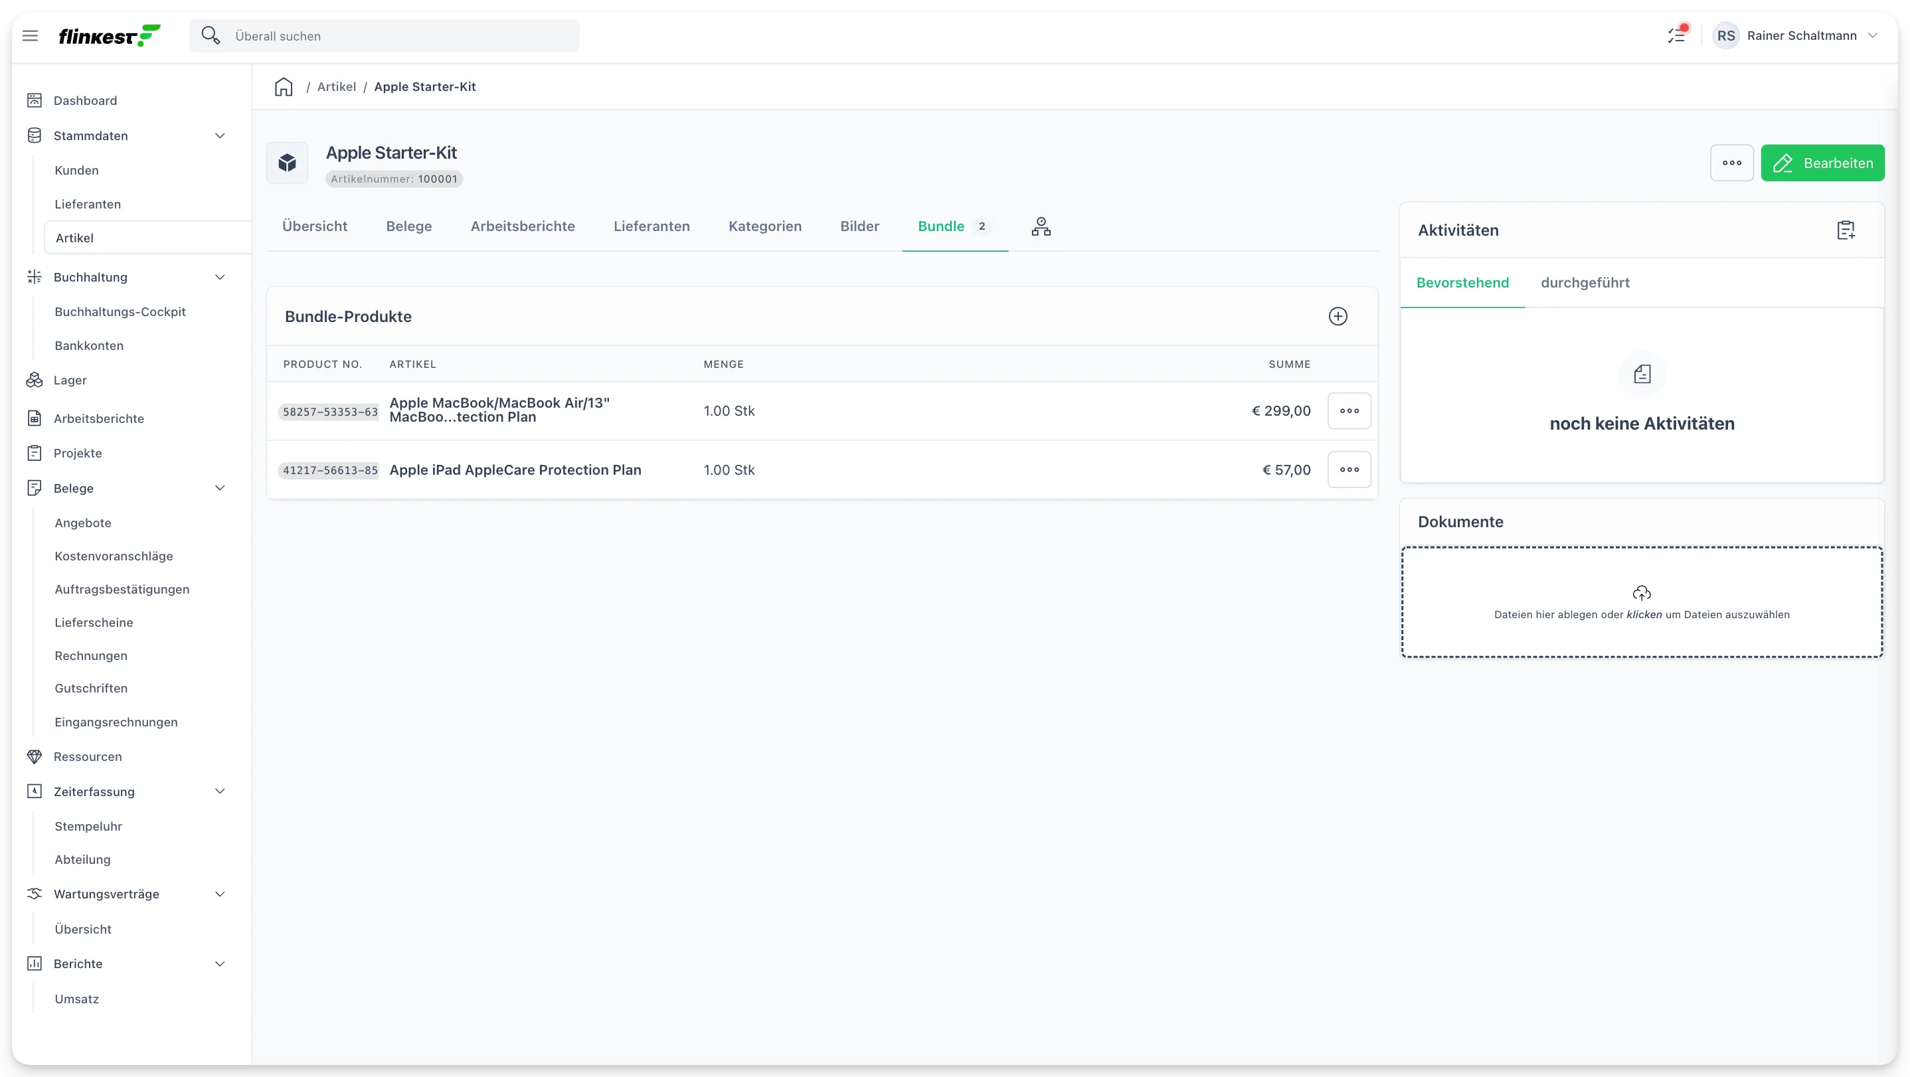Click the Belege sidebar icon

pyautogui.click(x=34, y=489)
